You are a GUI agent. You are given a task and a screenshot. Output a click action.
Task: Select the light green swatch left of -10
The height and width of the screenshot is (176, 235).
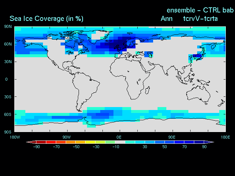(x=110, y=142)
